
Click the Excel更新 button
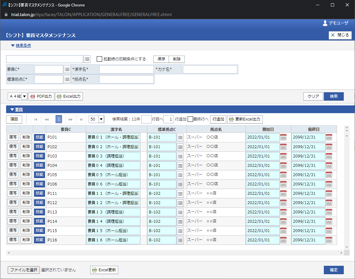(x=104, y=270)
